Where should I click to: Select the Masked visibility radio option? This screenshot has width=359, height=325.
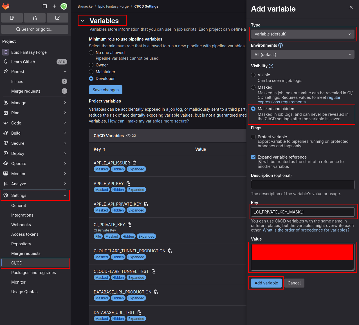[x=253, y=87]
